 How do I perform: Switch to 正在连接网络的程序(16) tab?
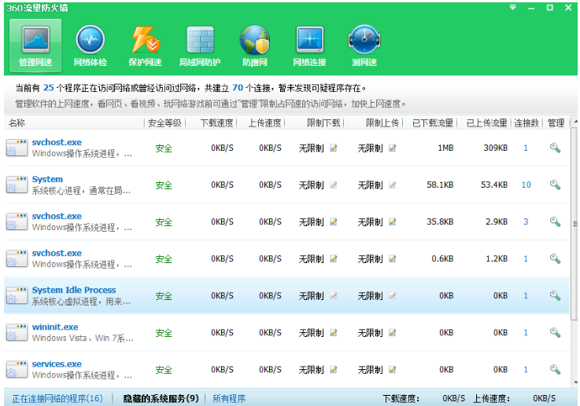(57, 398)
